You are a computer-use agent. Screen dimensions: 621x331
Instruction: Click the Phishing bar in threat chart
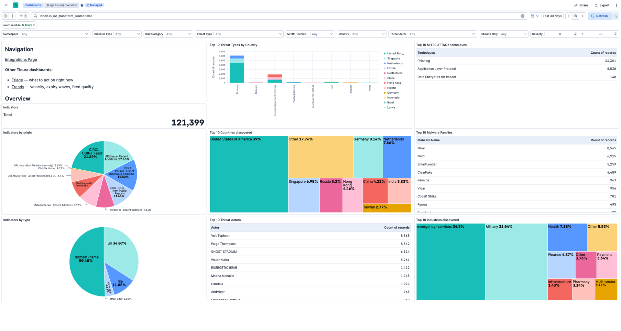tap(237, 69)
